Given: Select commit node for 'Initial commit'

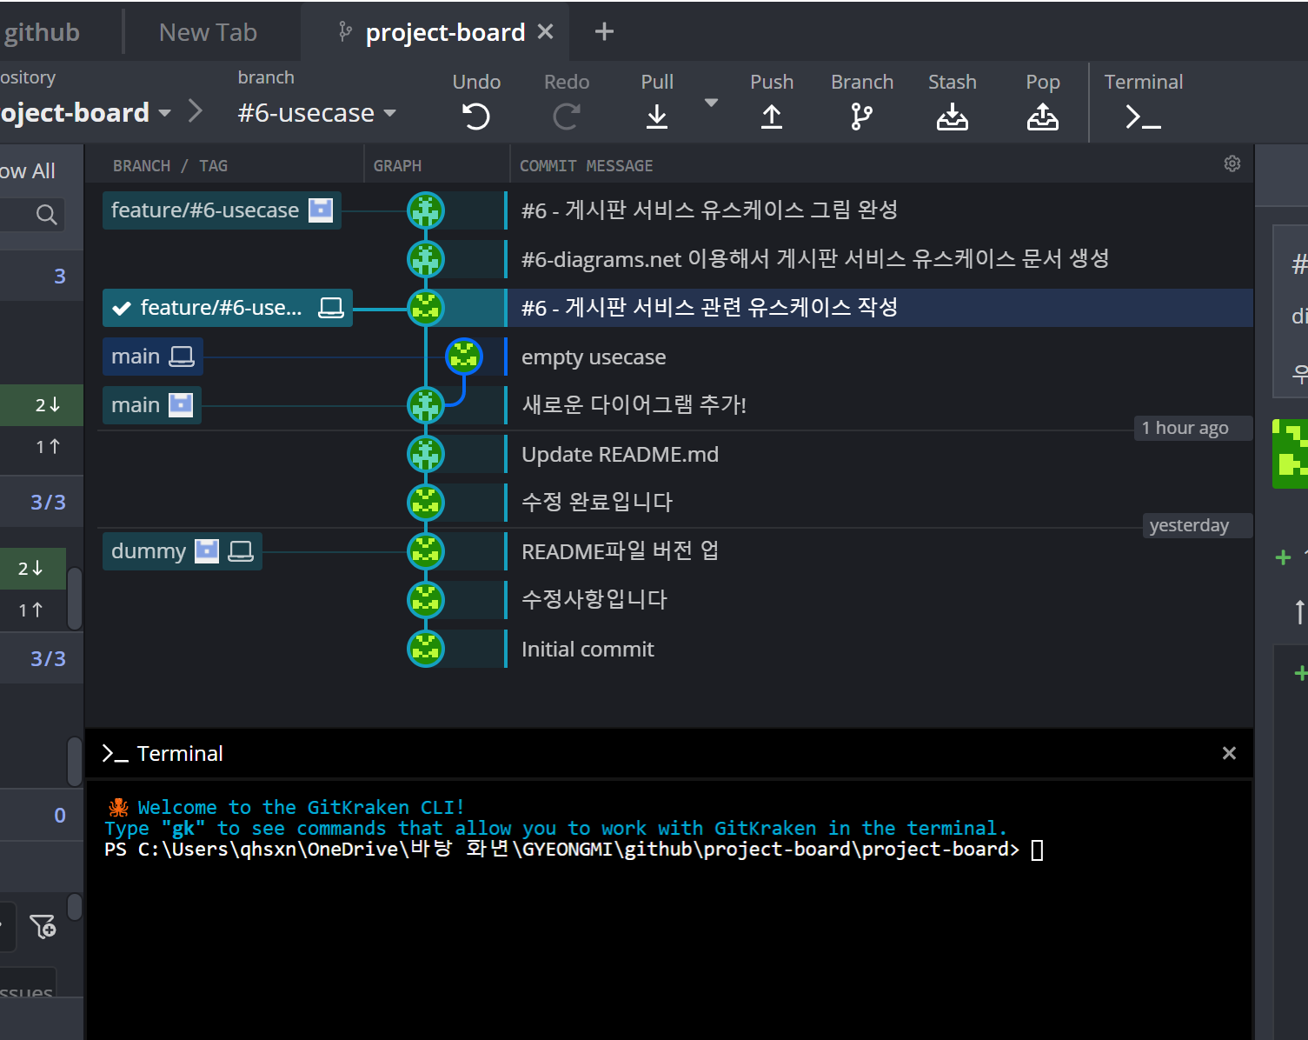Looking at the screenshot, I should point(426,649).
